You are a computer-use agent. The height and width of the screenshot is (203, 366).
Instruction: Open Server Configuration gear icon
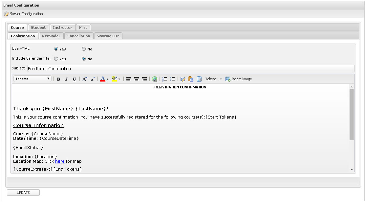pyautogui.click(x=6, y=14)
